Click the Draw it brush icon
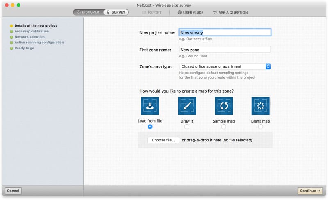Screen dimensions: 328x200 tap(187, 106)
